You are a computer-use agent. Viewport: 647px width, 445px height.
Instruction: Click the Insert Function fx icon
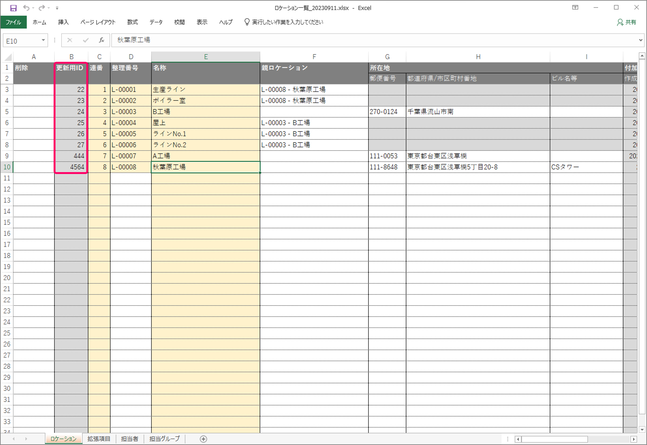[101, 40]
